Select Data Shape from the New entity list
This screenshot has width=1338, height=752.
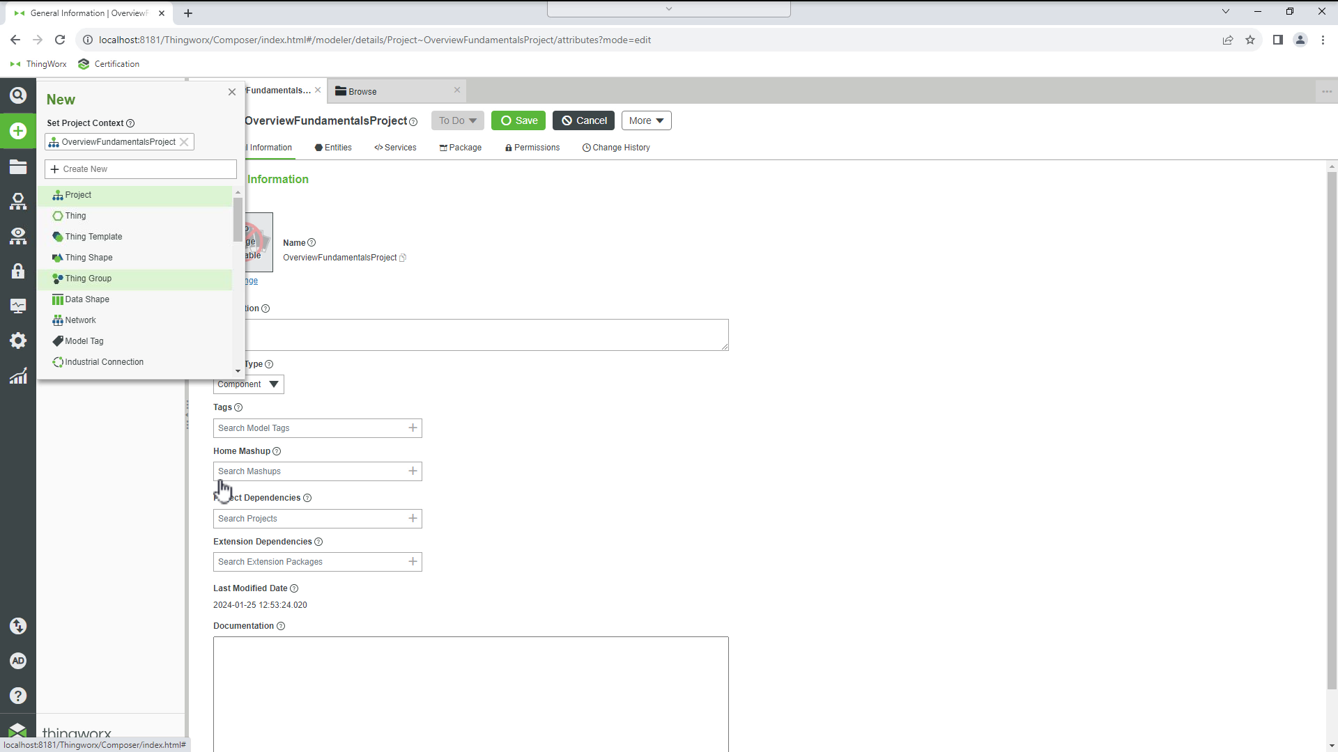(x=86, y=299)
